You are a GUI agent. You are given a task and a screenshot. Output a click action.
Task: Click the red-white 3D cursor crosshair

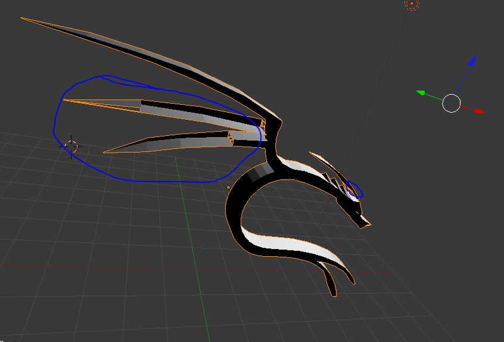[x=71, y=147]
